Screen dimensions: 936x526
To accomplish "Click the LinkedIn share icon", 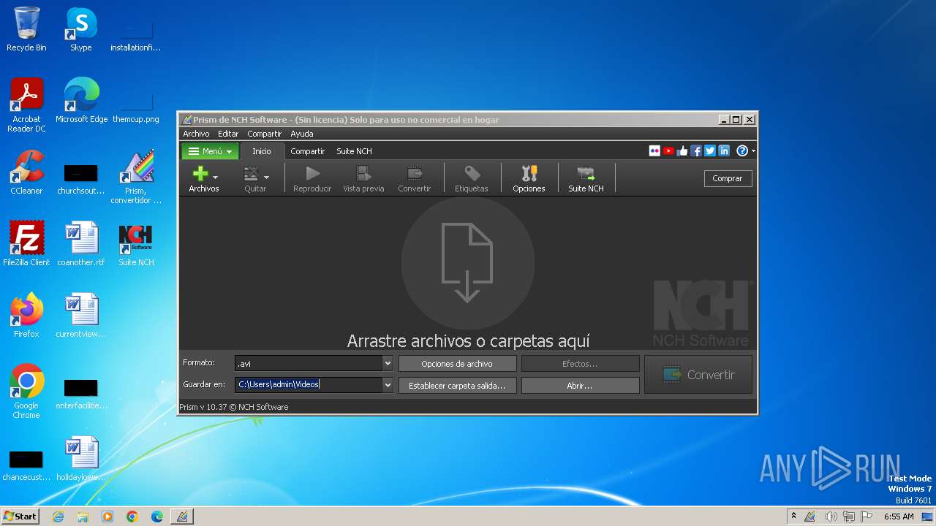I will [724, 151].
